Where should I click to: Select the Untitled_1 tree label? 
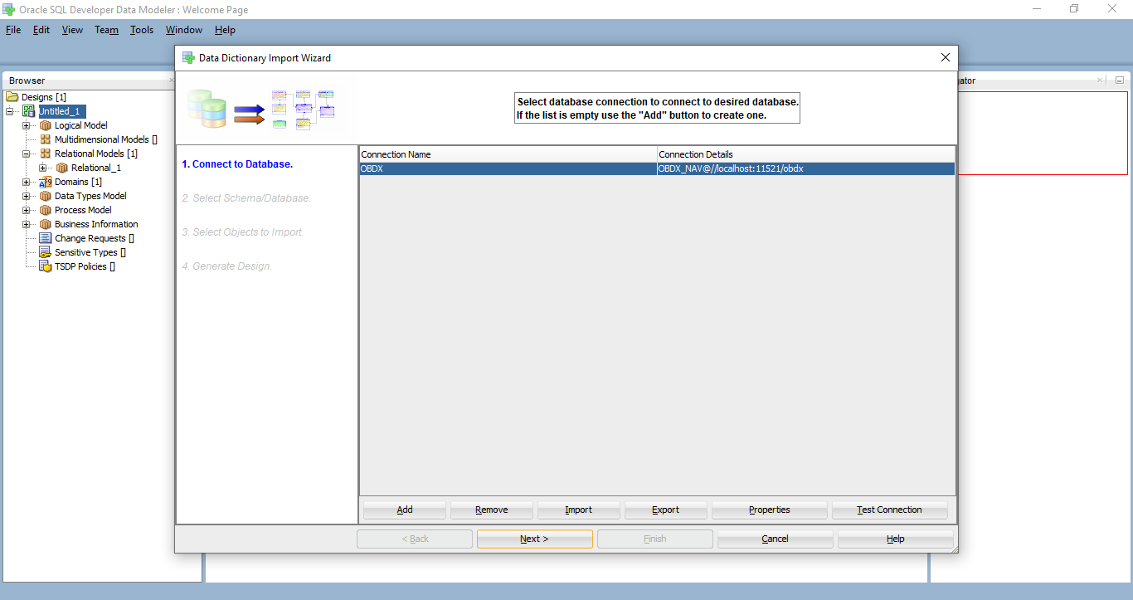tap(62, 111)
